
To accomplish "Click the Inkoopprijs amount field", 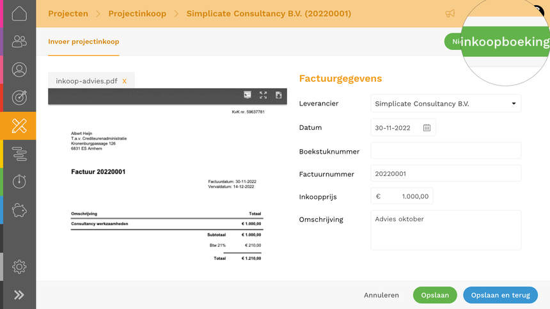I will click(402, 196).
